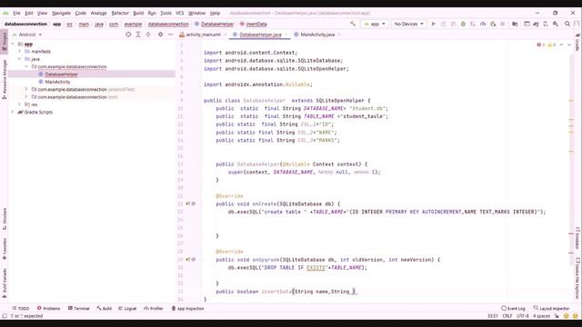Toggle the Structure side tool window
The height and width of the screenshot is (327, 582).
[5, 219]
